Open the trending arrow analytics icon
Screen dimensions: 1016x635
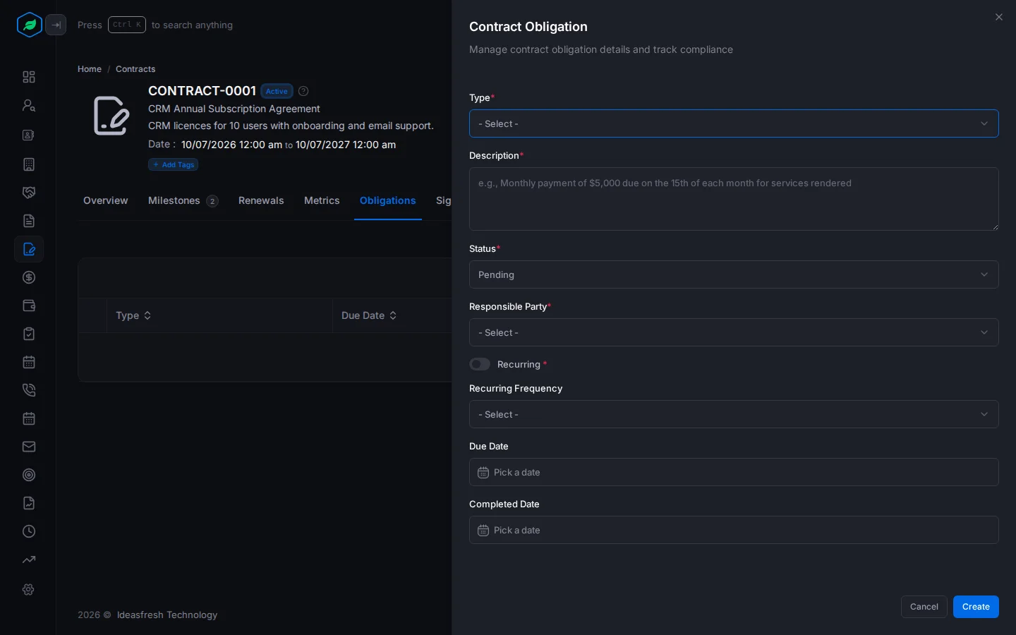coord(29,560)
